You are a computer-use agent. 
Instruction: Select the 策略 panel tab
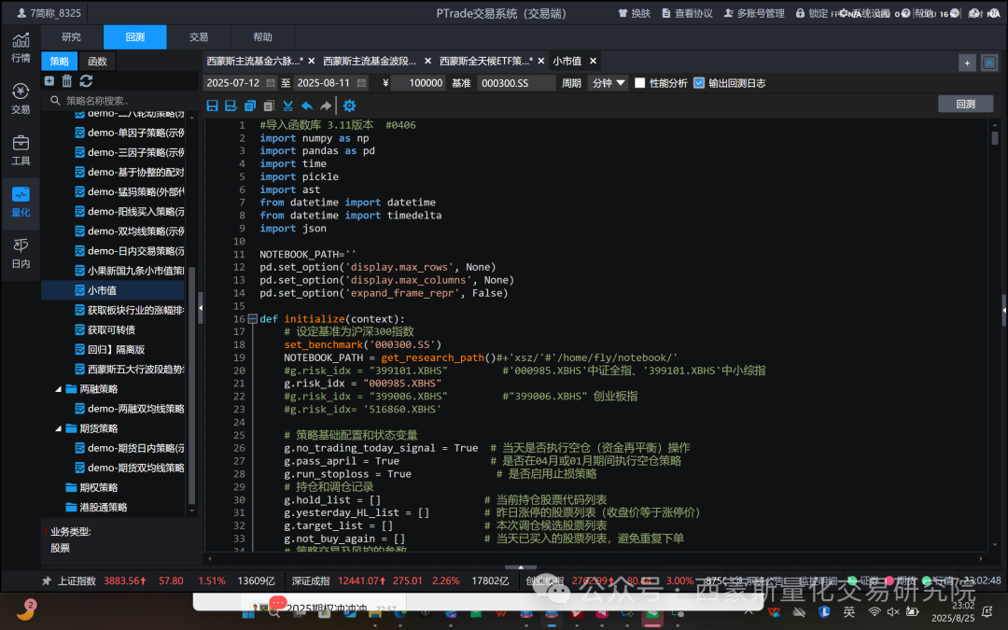59,61
